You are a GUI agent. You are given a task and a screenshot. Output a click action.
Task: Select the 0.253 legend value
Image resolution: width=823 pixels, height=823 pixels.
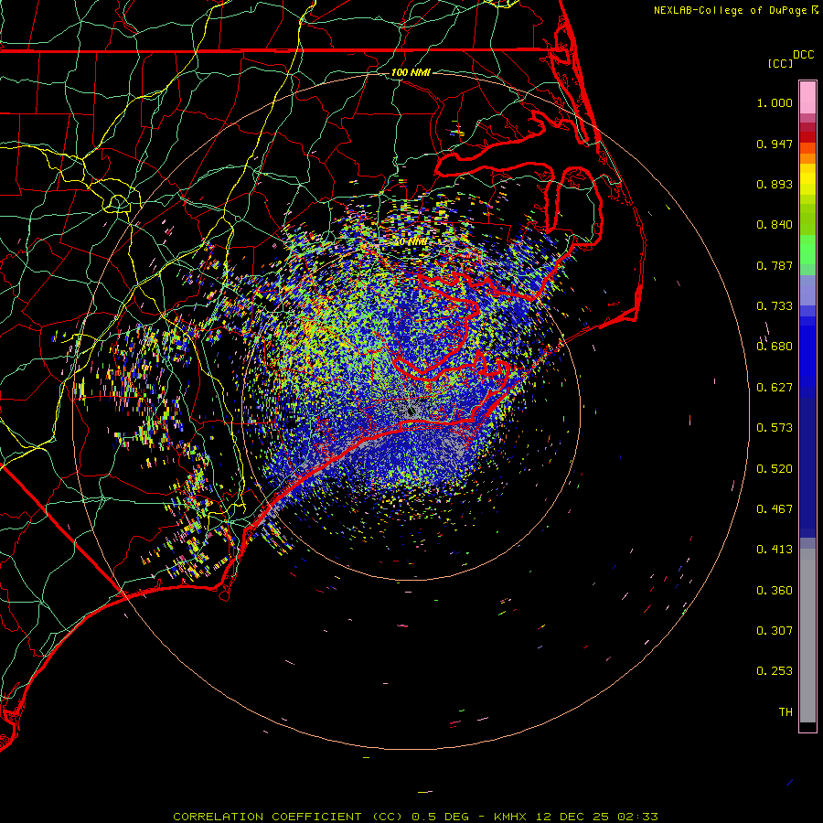(775, 671)
